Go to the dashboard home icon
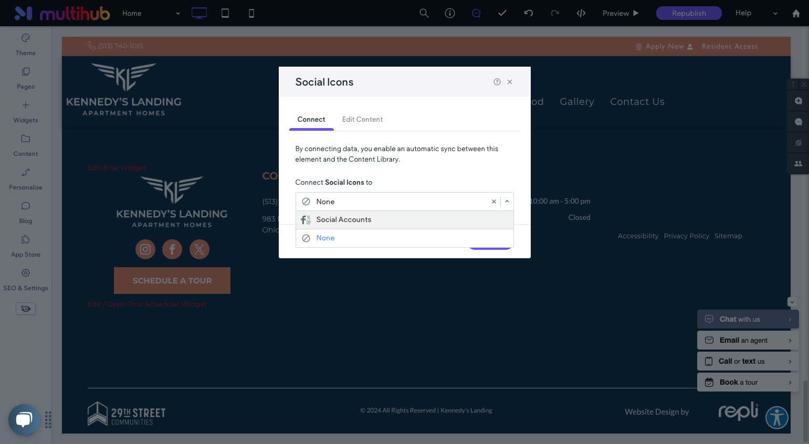 tap(796, 14)
